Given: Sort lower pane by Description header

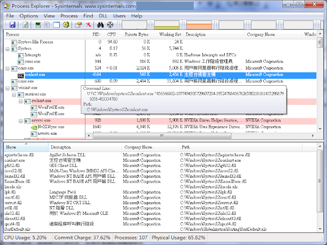Looking at the screenshot, I should point(85,147).
